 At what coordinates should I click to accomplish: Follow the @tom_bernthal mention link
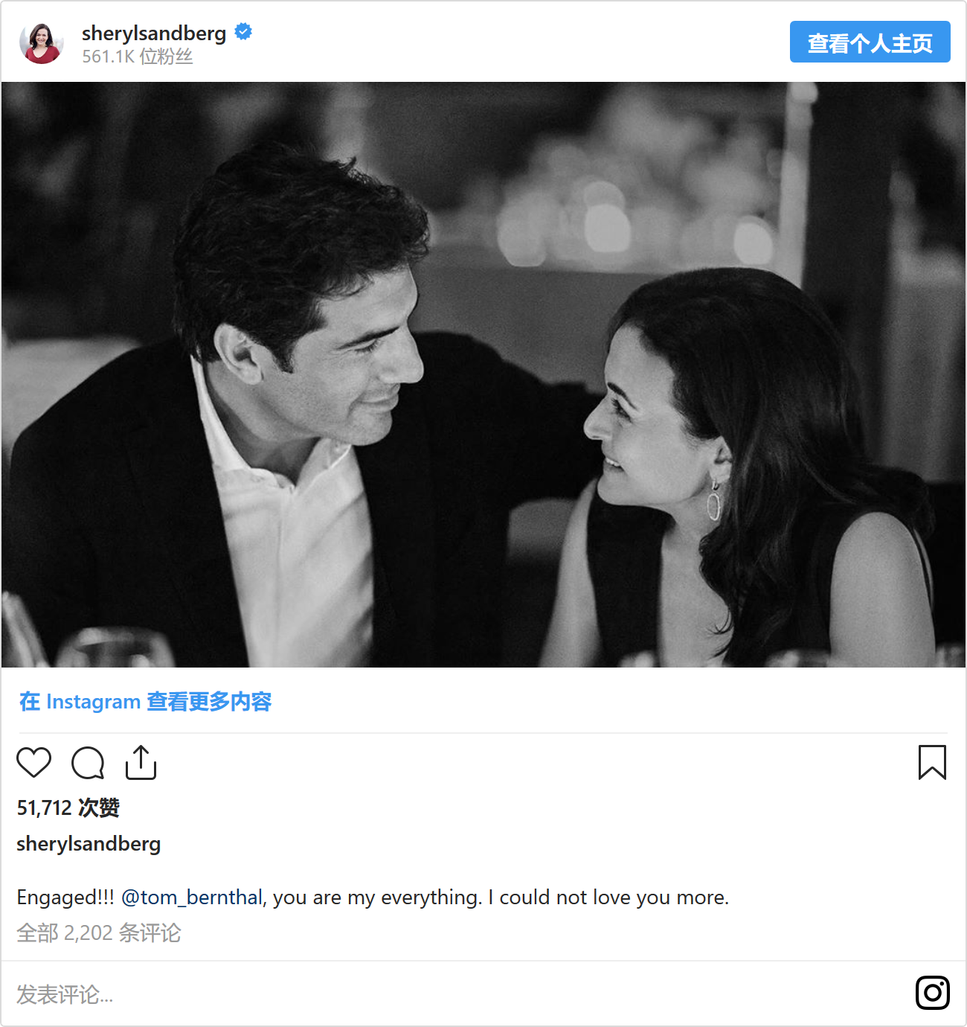[x=192, y=898]
